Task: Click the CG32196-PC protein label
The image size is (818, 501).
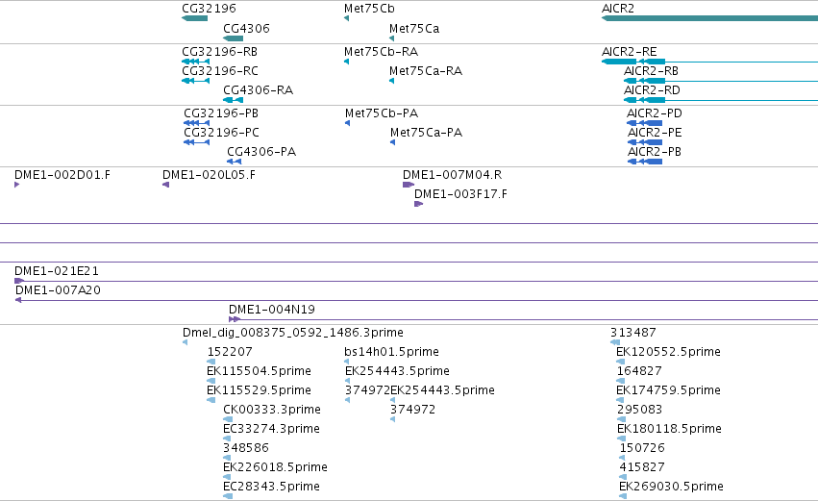Action: tap(221, 133)
